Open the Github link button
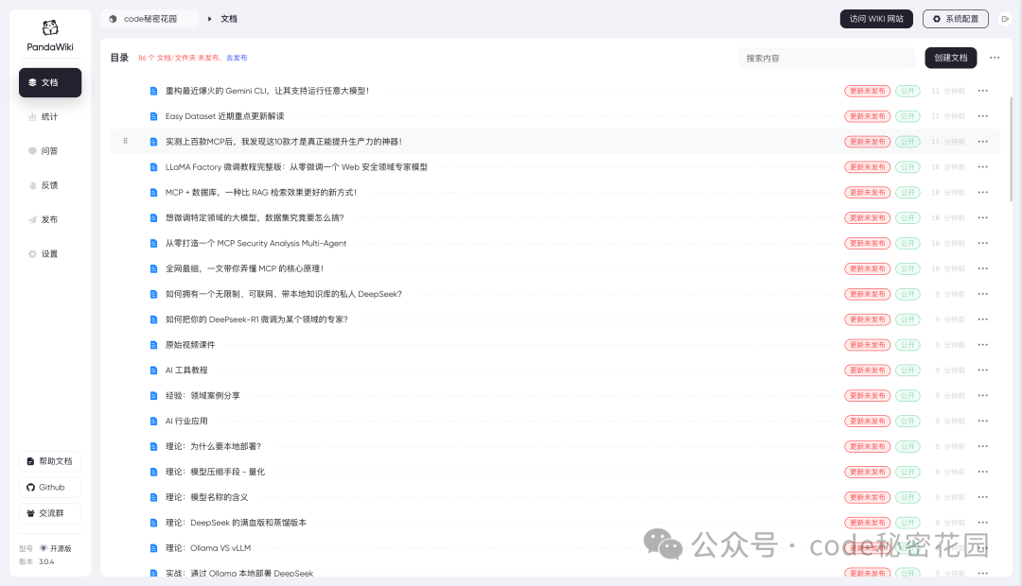 click(50, 487)
